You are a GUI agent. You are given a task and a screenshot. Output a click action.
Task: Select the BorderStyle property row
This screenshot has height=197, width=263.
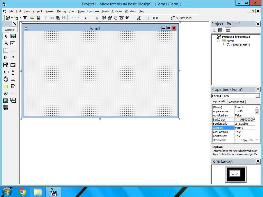click(x=234, y=124)
